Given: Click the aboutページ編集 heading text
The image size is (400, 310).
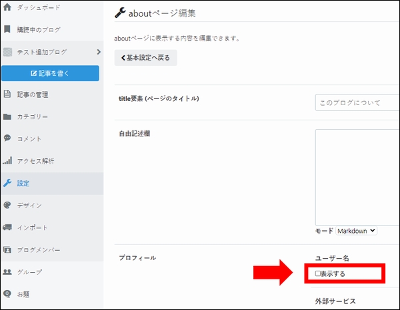Looking at the screenshot, I should click(x=162, y=13).
